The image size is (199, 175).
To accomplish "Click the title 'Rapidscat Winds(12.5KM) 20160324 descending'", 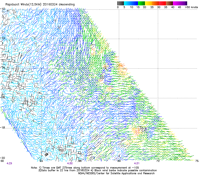I will (x=40, y=5).
